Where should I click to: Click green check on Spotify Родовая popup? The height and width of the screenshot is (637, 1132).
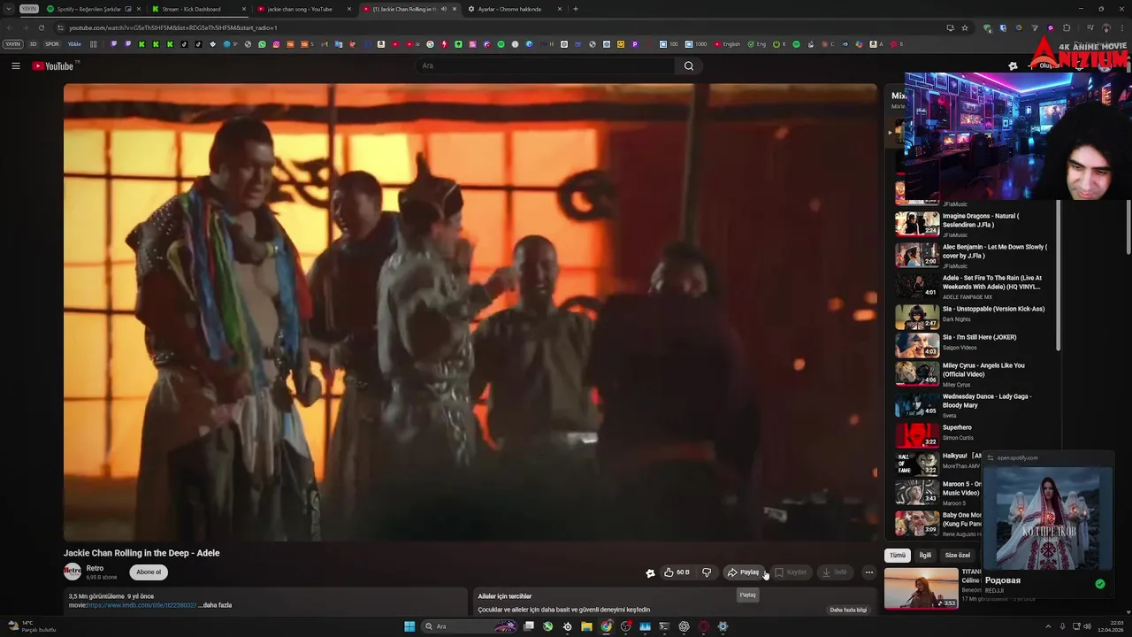(x=1099, y=584)
